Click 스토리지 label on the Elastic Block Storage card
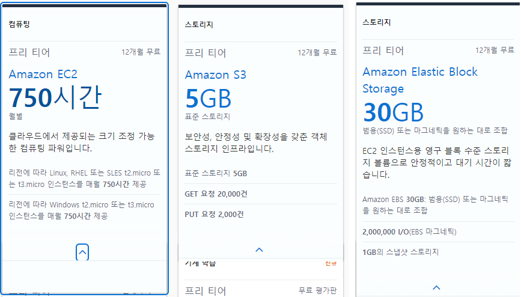Viewport: 521px width, 297px height. (x=376, y=22)
